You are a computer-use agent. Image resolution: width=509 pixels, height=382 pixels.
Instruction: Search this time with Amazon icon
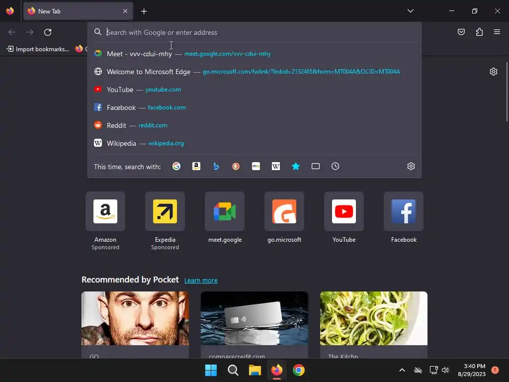pyautogui.click(x=196, y=166)
